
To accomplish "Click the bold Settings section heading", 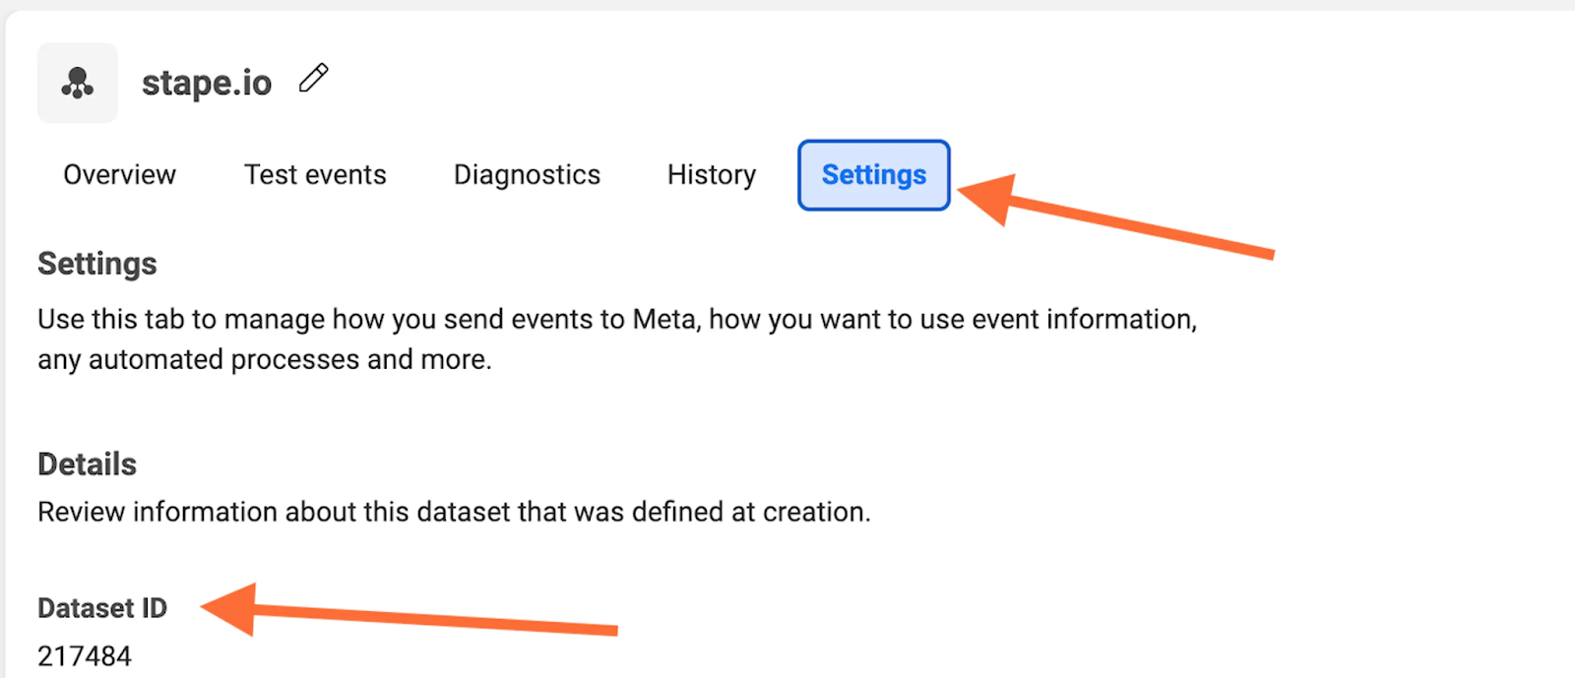I will [x=97, y=264].
